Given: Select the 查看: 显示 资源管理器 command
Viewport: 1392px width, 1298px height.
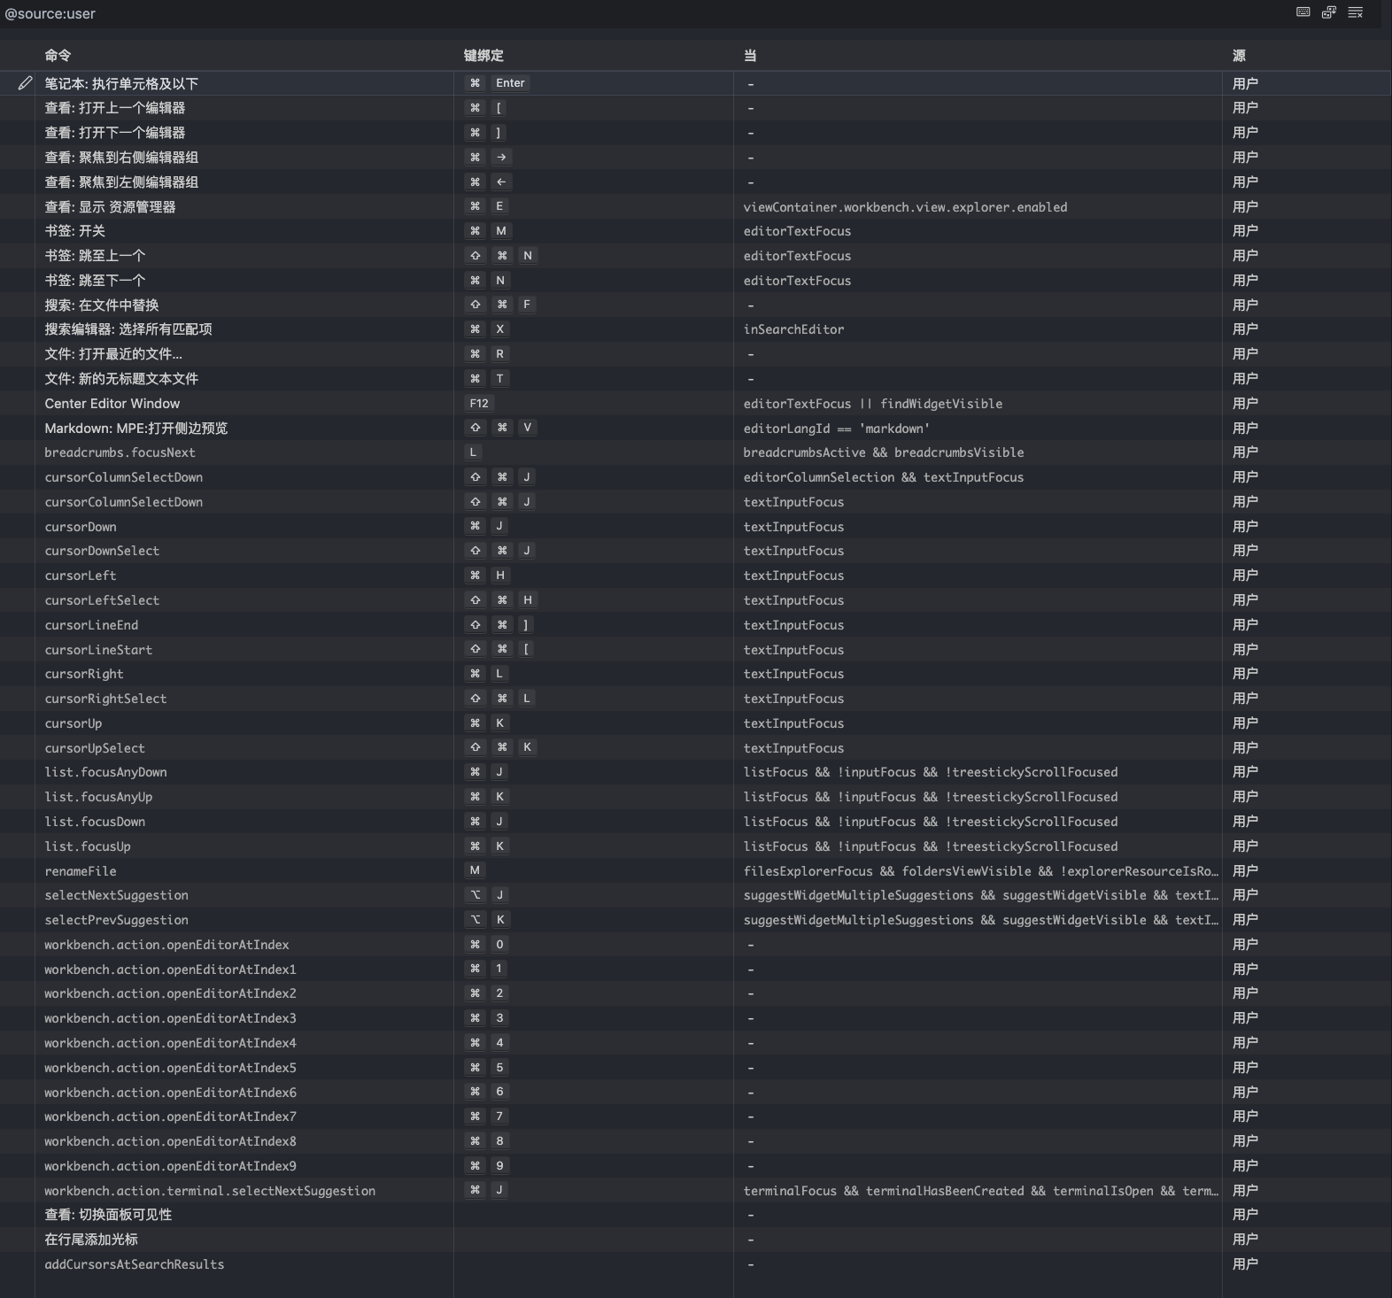Looking at the screenshot, I should 110,207.
